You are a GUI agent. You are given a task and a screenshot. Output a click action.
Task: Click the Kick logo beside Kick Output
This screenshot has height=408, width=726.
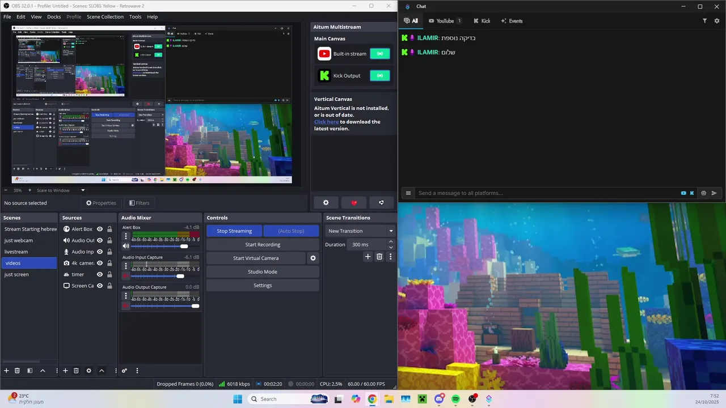(324, 75)
